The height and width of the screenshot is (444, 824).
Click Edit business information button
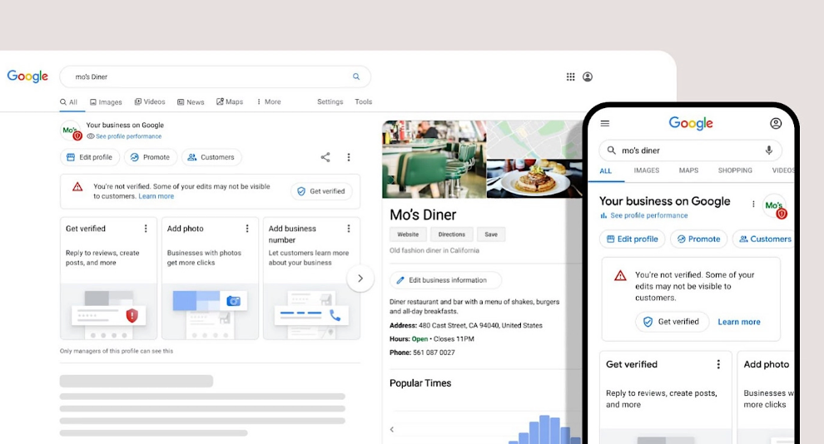click(x=445, y=280)
